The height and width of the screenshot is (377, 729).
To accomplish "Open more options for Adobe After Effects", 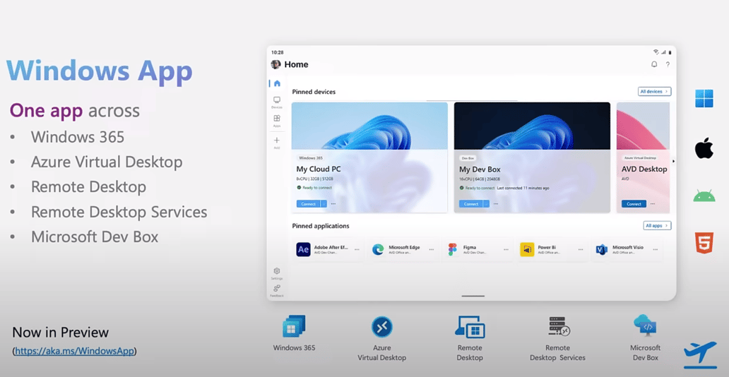I will click(x=357, y=250).
